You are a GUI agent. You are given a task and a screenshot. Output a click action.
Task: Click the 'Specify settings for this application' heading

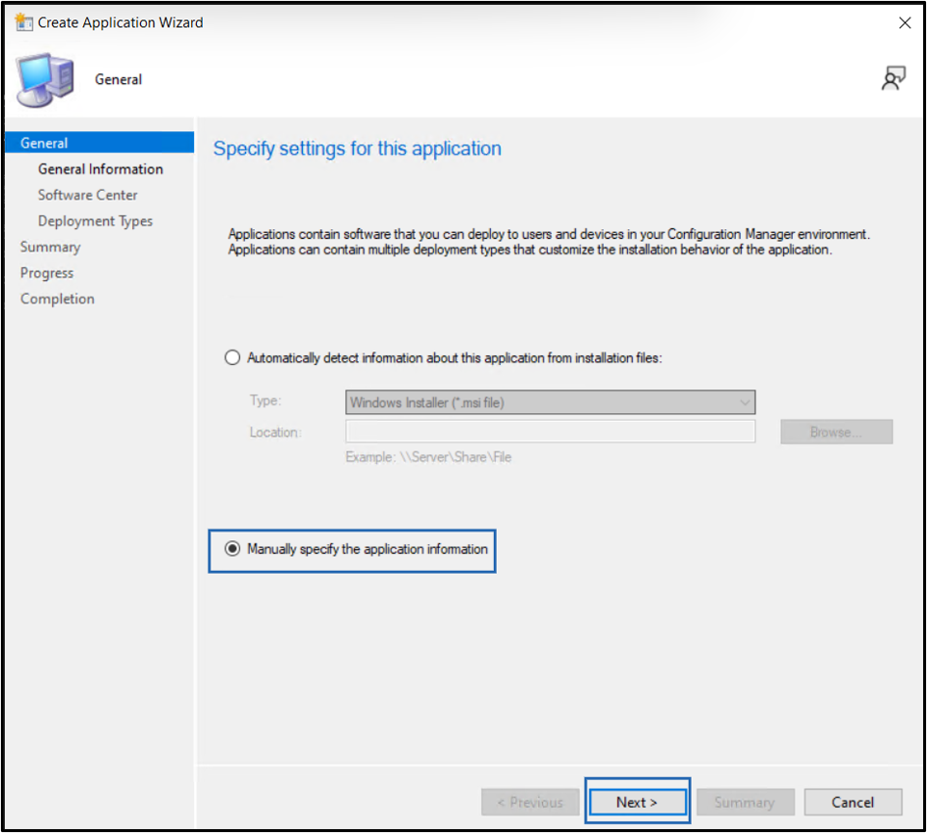coord(357,149)
